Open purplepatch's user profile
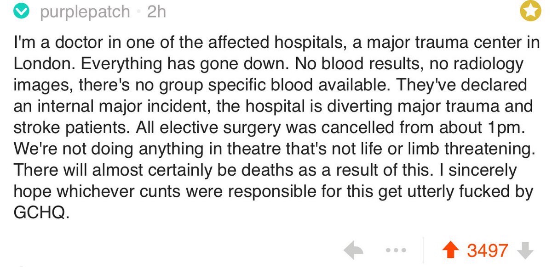 pyautogui.click(x=85, y=12)
